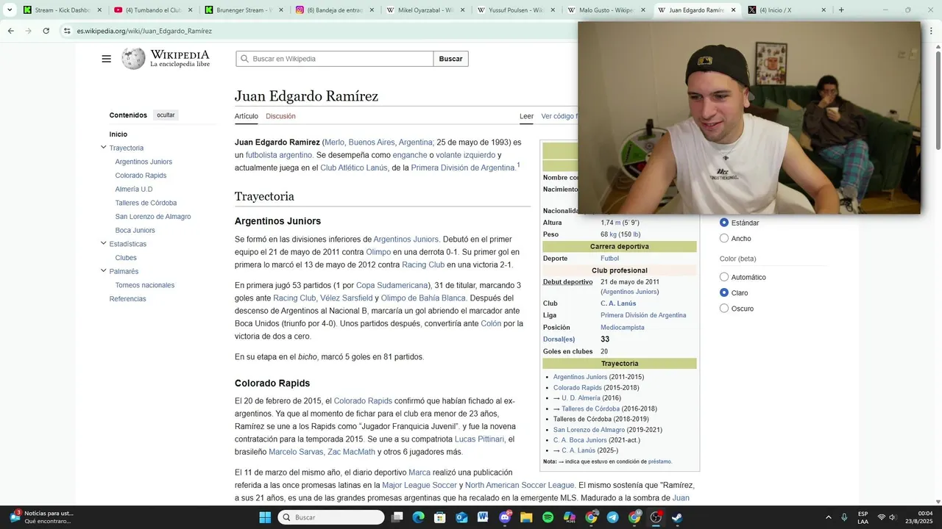Collapse the Trayectoria section in contents
The image size is (942, 529).
pos(103,147)
